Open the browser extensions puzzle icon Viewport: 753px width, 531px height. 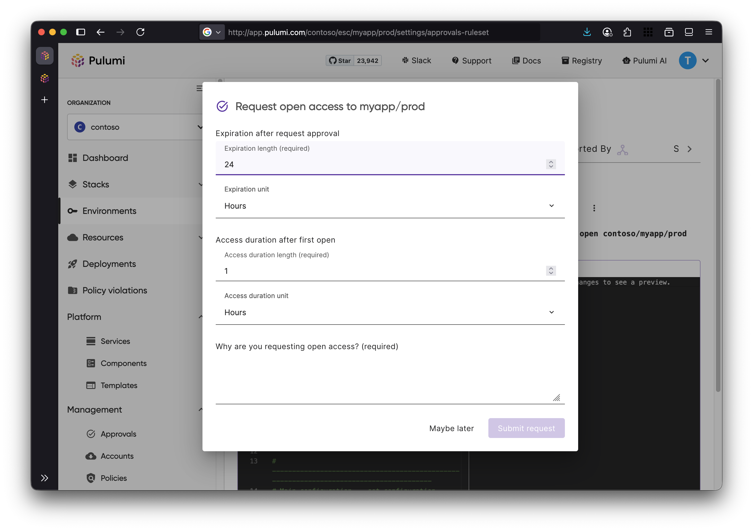pyautogui.click(x=627, y=32)
